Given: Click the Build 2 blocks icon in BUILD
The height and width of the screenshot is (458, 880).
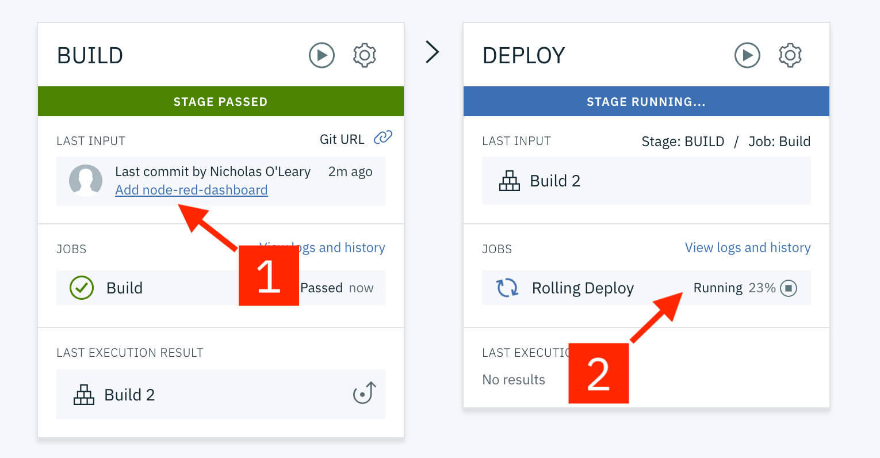Looking at the screenshot, I should pos(84,395).
